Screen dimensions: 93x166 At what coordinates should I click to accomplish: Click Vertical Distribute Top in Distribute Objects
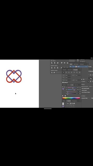(52, 68)
